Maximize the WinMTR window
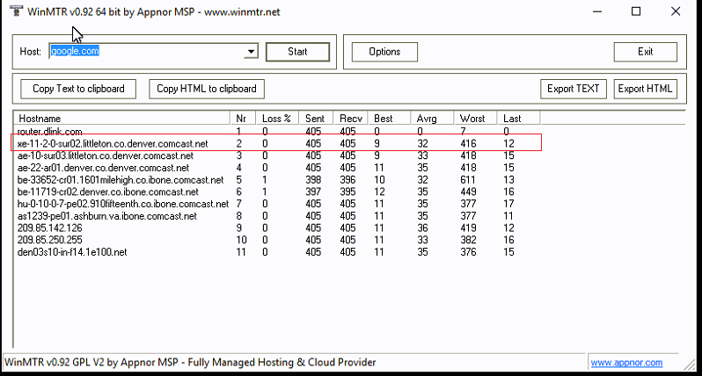702x376 pixels. tap(636, 11)
